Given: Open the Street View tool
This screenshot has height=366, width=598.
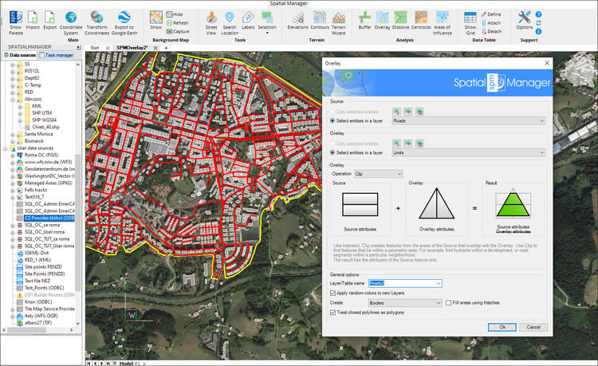Looking at the screenshot, I should [x=211, y=23].
